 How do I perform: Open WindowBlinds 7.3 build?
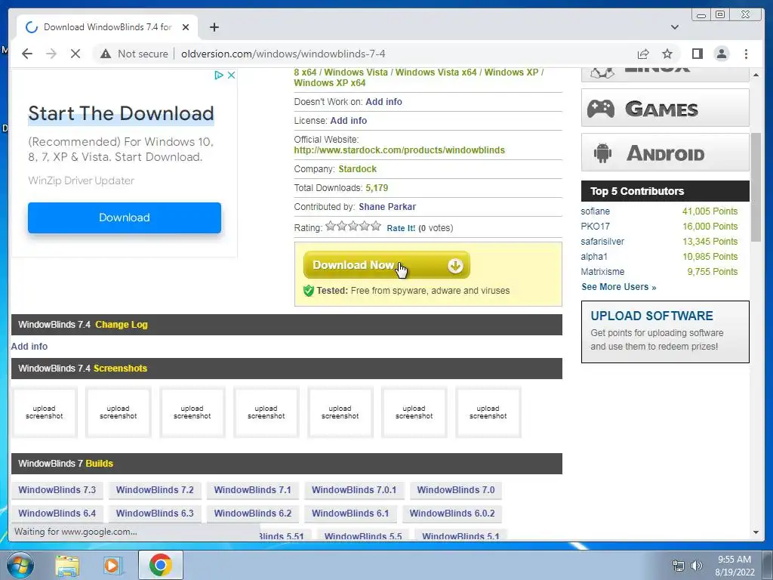57,489
